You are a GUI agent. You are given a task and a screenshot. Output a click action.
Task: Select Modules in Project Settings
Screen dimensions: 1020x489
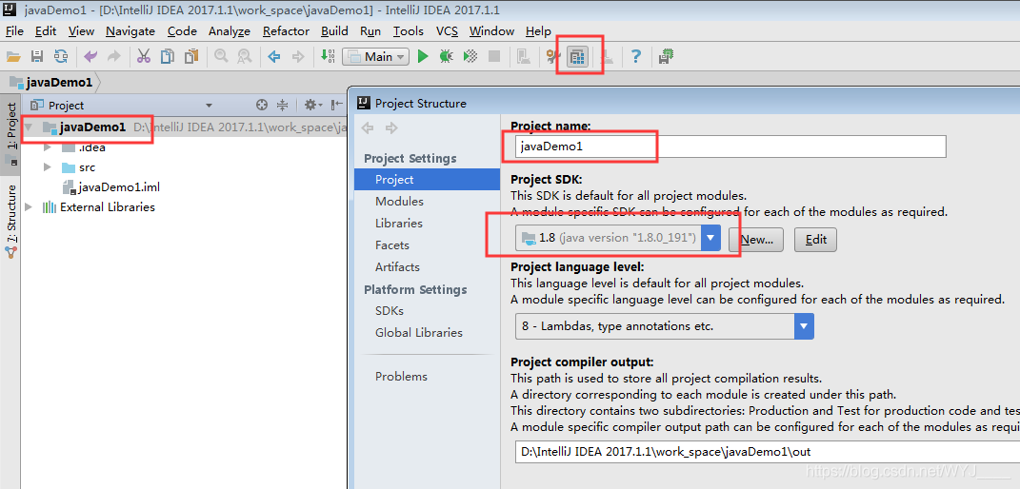coord(399,202)
